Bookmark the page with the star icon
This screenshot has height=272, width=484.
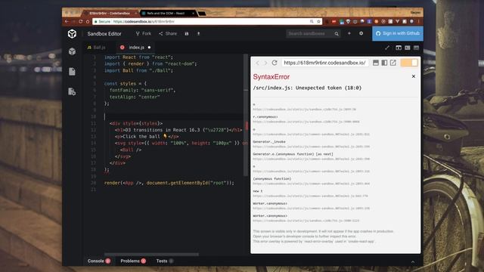point(318,21)
